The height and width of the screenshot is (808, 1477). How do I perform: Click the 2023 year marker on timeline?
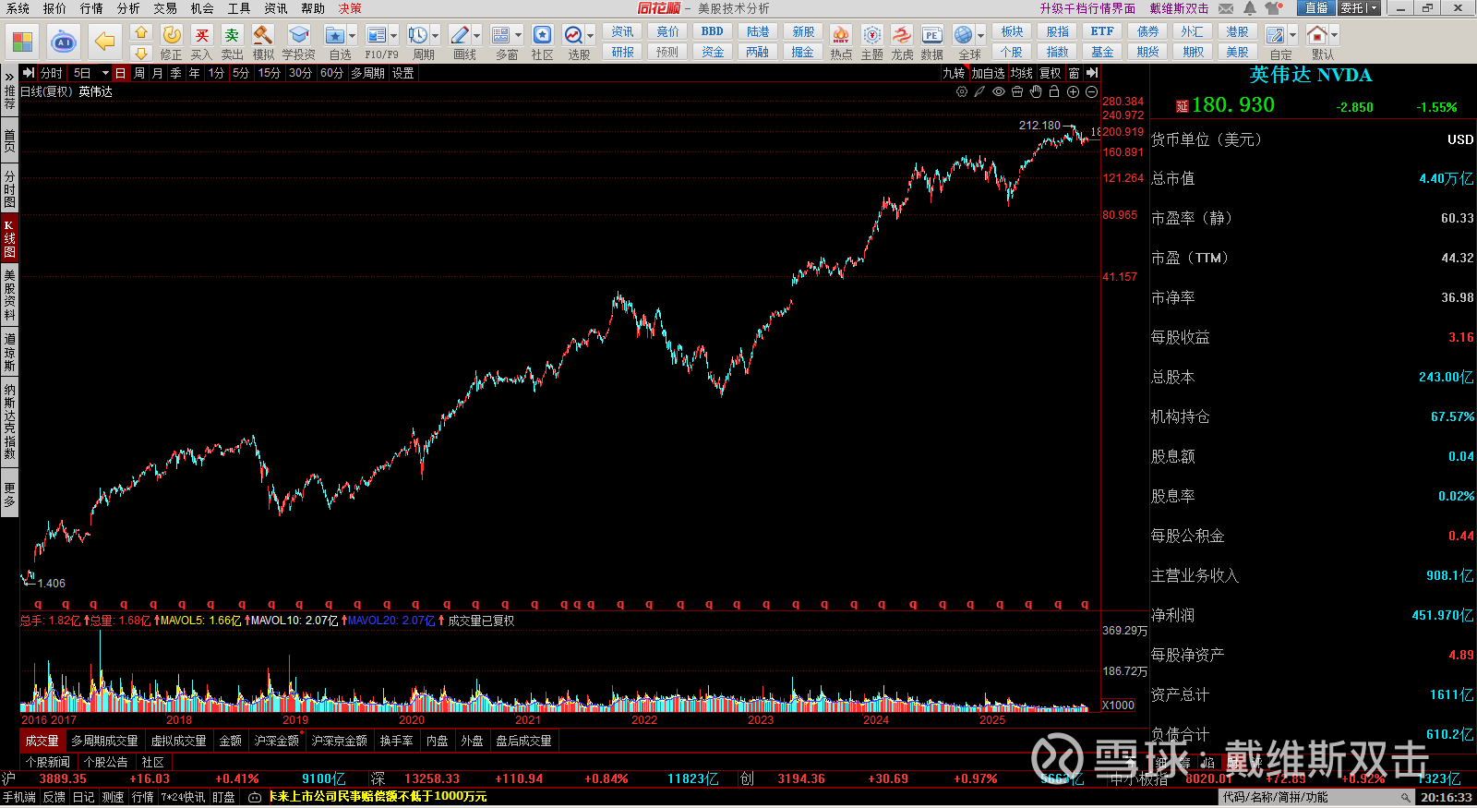click(761, 720)
